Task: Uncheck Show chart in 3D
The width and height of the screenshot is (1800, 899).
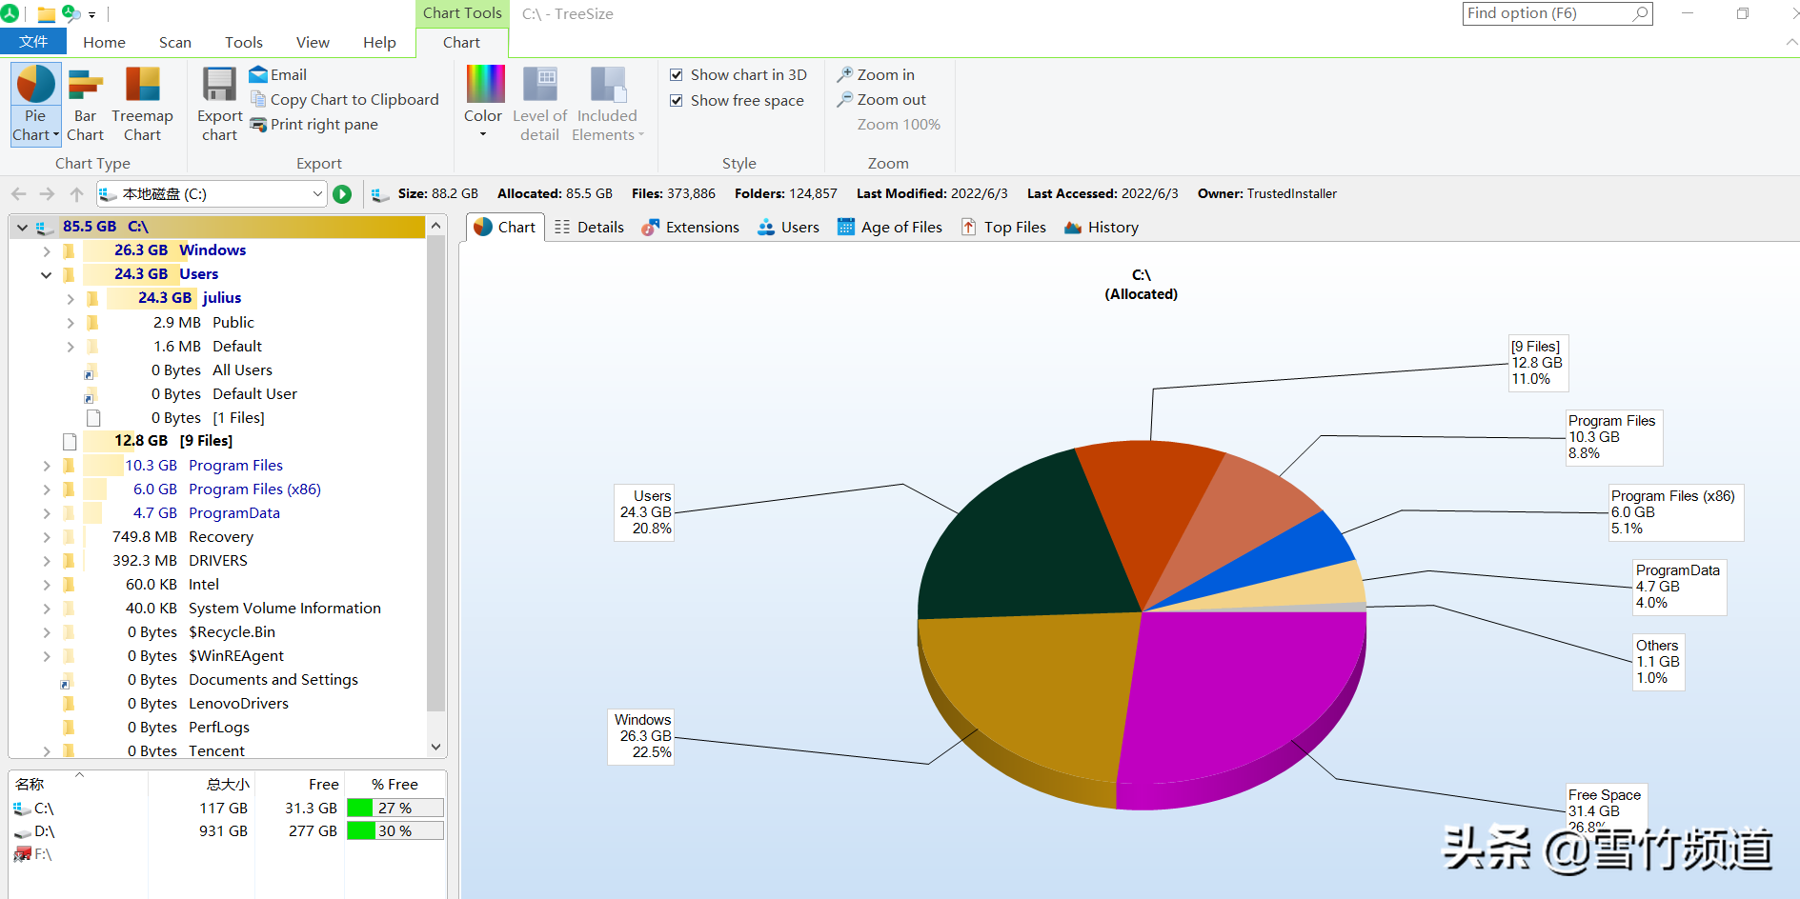Action: [x=677, y=74]
